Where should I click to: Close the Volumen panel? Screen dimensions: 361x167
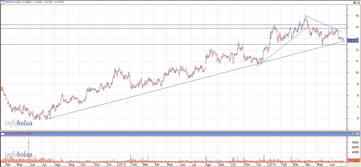(x=358, y=134)
